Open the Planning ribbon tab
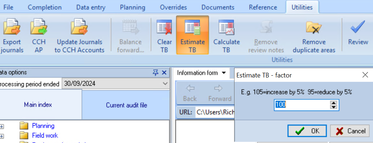This screenshot has width=373, height=143. coord(132,8)
